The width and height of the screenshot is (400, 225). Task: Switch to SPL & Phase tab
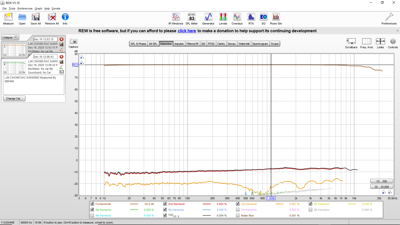click(x=138, y=44)
